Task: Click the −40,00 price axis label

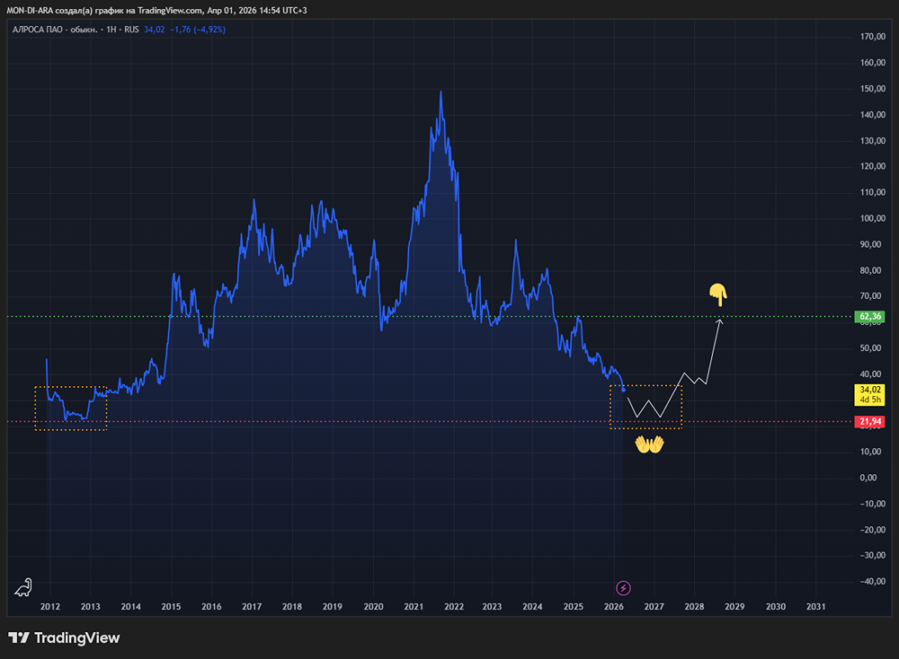Action: tap(873, 582)
